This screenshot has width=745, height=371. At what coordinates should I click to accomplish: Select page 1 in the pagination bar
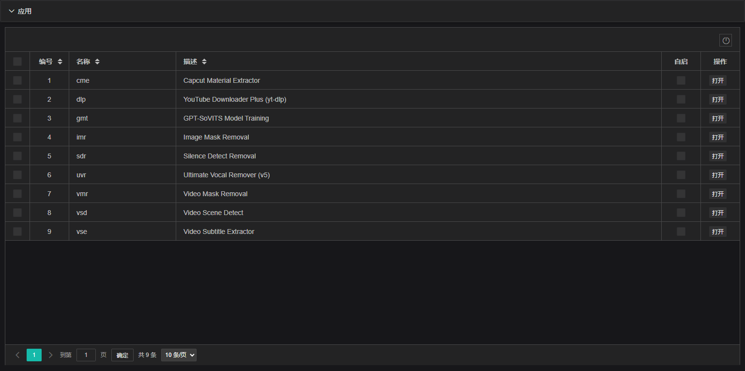pos(34,355)
